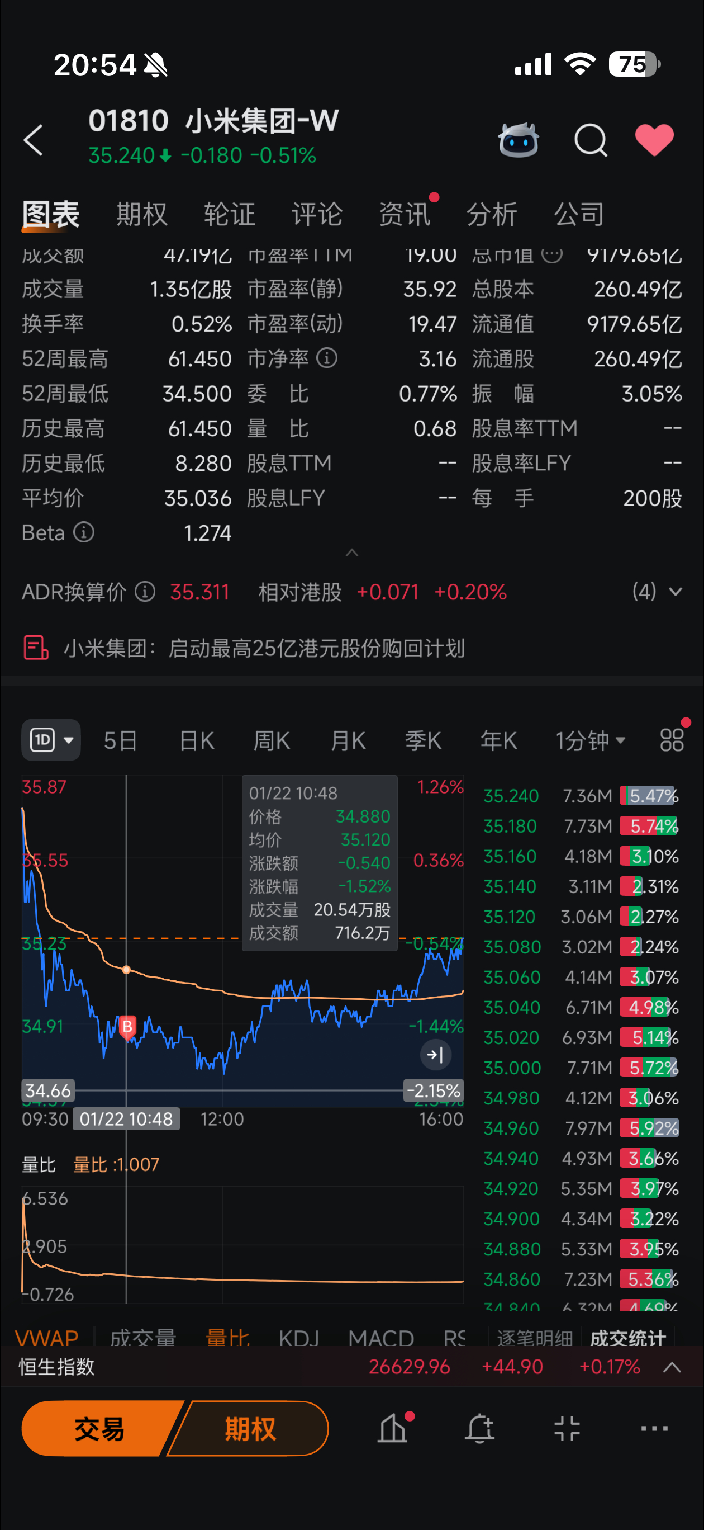Select the 5日 chart period
This screenshot has height=1530, width=704.
pos(121,740)
